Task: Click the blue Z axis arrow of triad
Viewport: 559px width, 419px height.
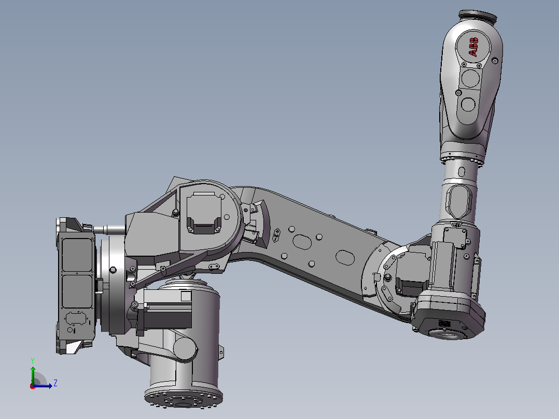Action: (44, 385)
